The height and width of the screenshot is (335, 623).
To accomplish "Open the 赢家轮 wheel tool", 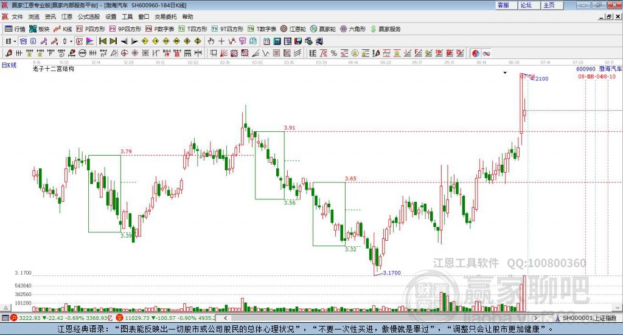I will (323, 29).
